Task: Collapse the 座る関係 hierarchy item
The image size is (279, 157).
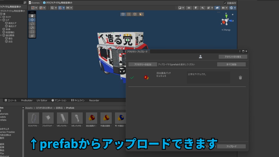Action: (x=1, y=35)
